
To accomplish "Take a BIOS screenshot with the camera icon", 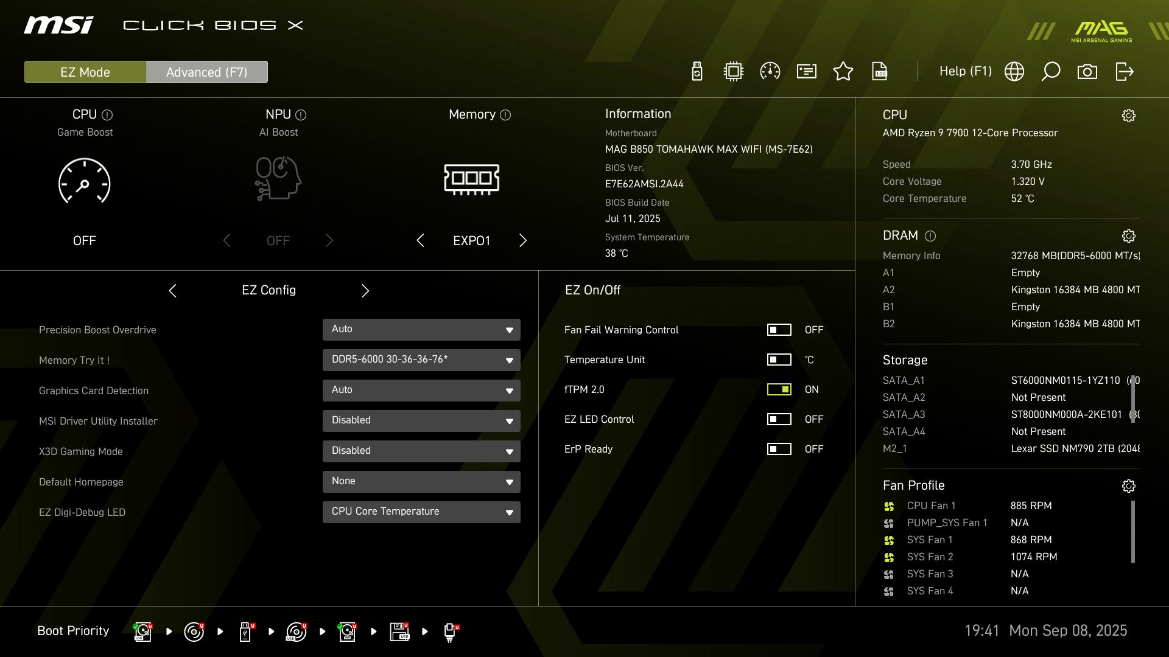I will point(1087,71).
